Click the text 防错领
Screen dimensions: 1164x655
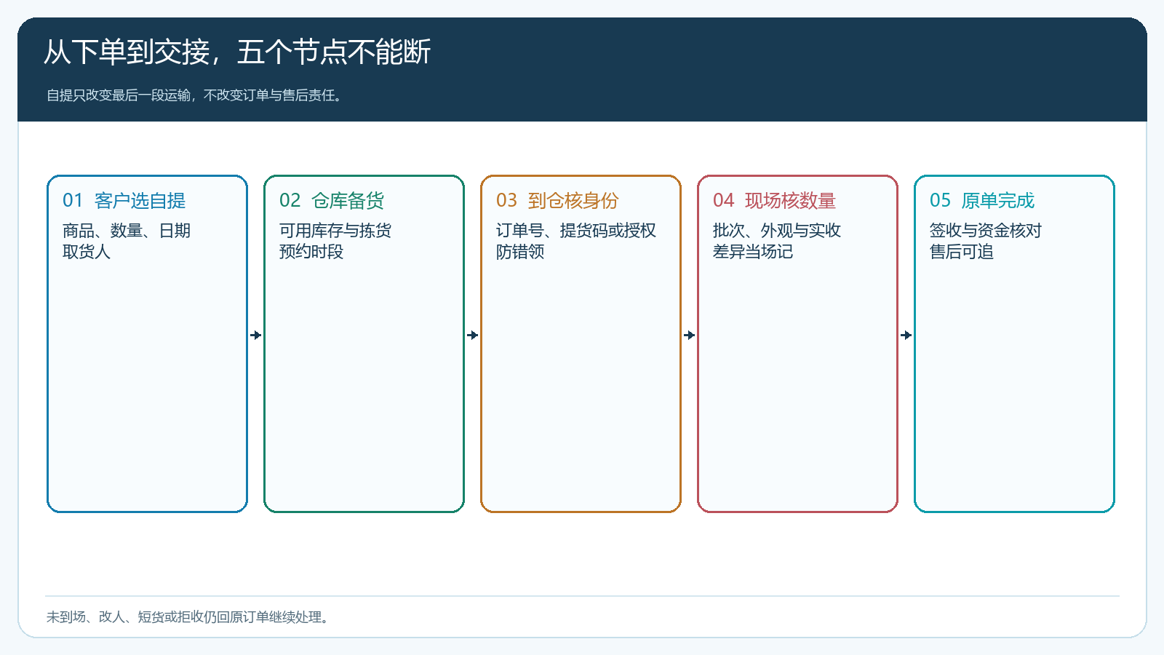pos(520,252)
